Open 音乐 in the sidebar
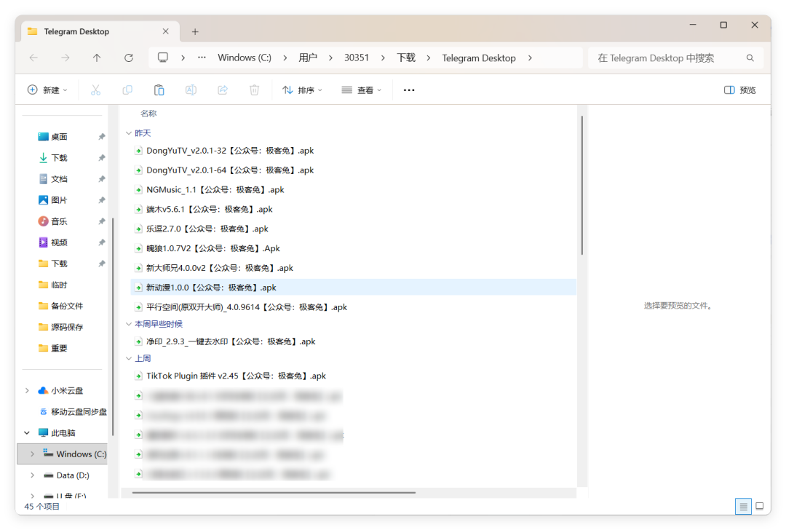The image size is (786, 530). [x=59, y=221]
